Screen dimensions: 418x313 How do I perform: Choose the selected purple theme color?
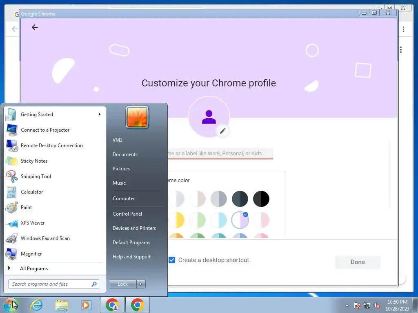pyautogui.click(x=240, y=220)
